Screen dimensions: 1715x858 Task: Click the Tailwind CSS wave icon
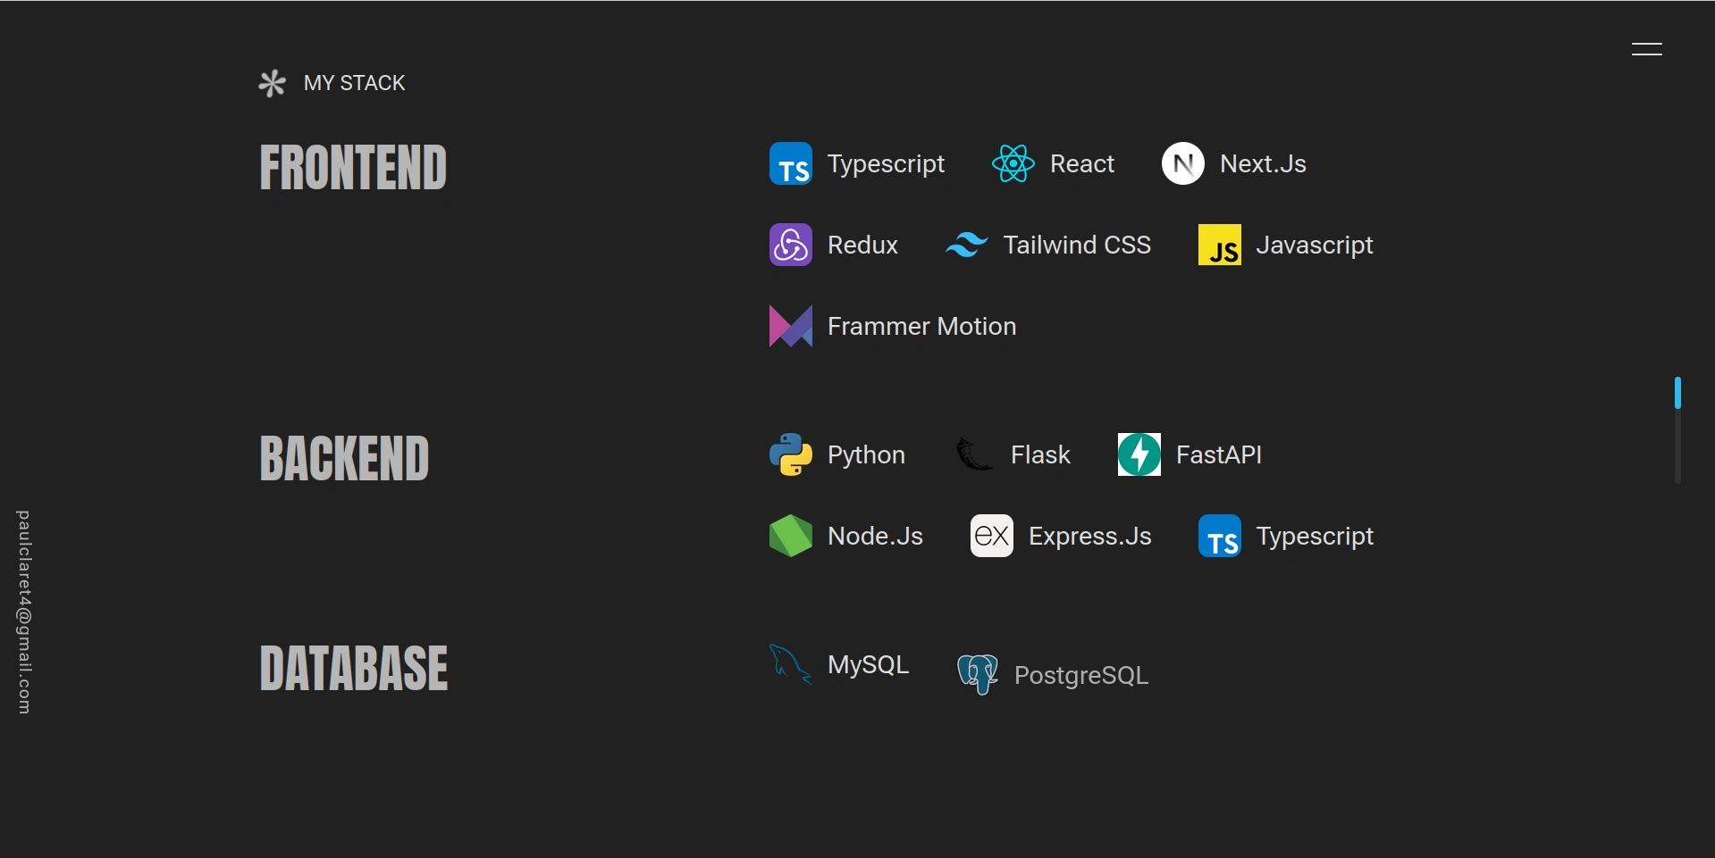[x=967, y=245]
